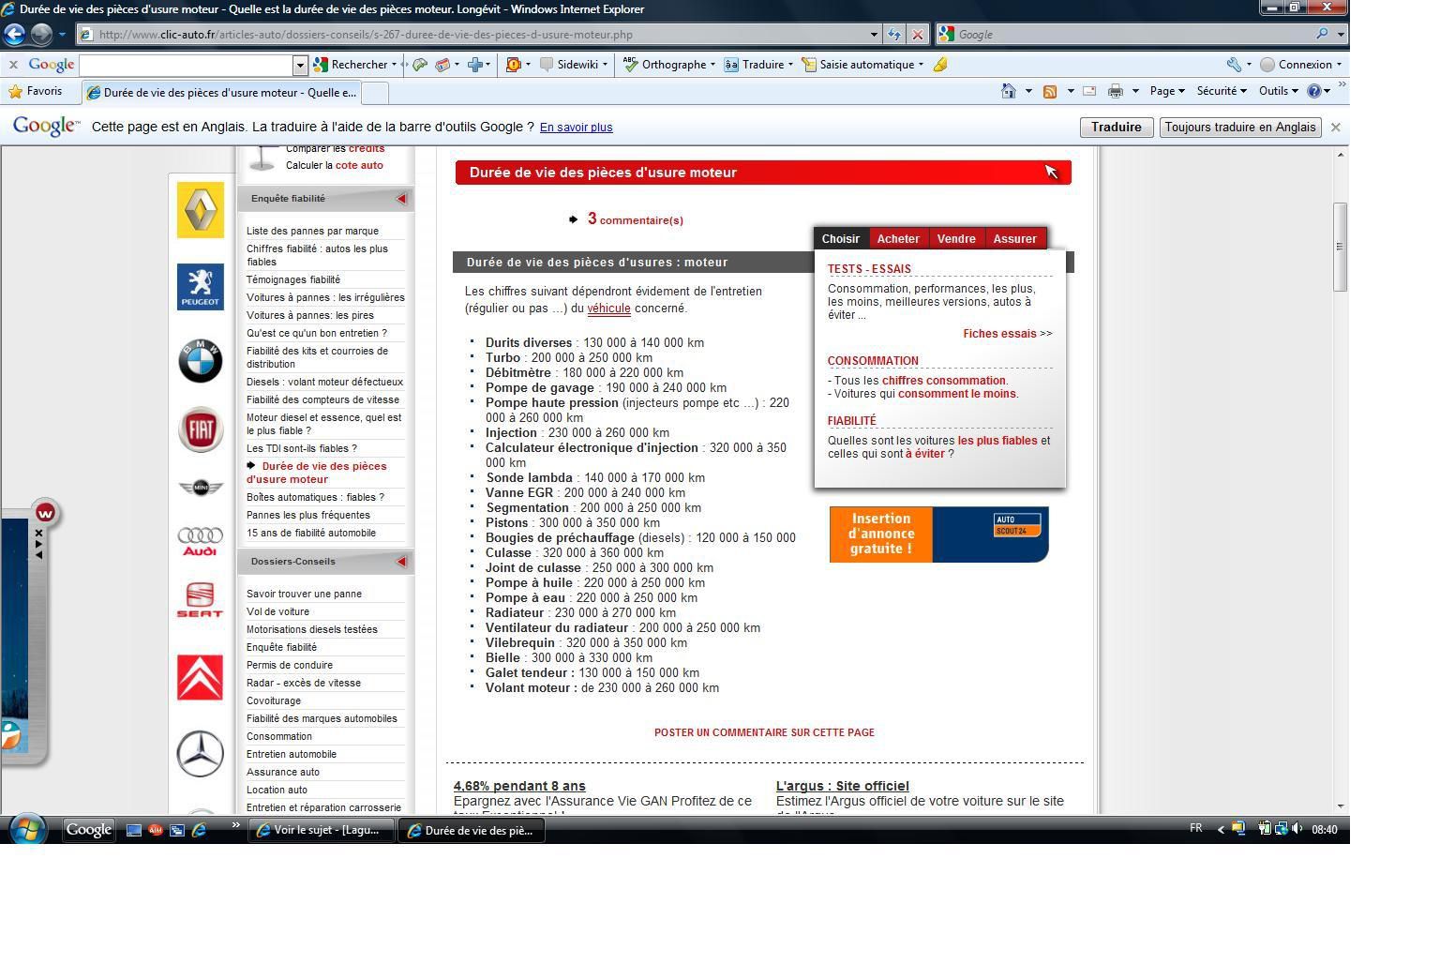Select the Acheter tab
This screenshot has height=964, width=1440.
click(898, 238)
